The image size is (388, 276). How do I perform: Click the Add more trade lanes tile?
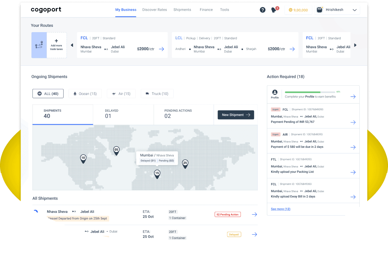coord(56,45)
